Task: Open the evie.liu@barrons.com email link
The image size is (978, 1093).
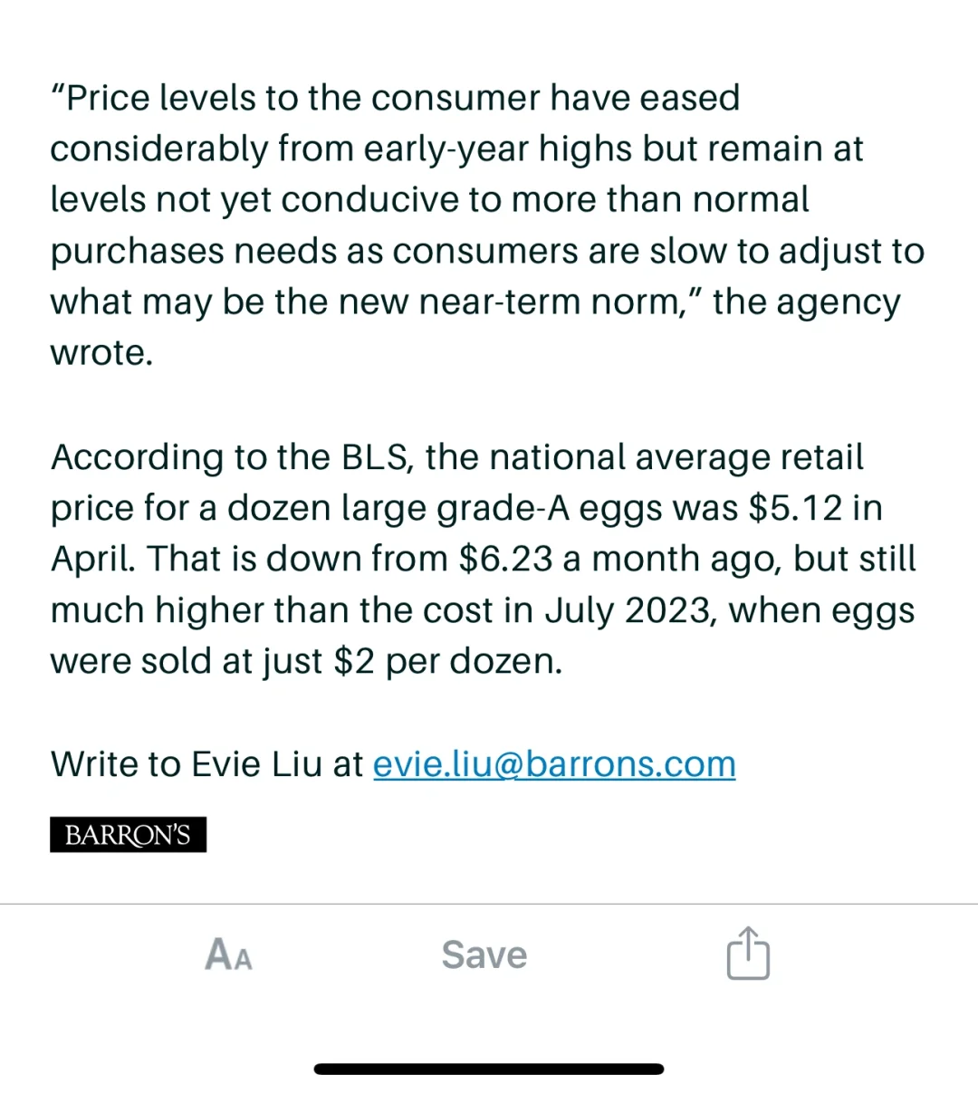Action: coord(554,764)
